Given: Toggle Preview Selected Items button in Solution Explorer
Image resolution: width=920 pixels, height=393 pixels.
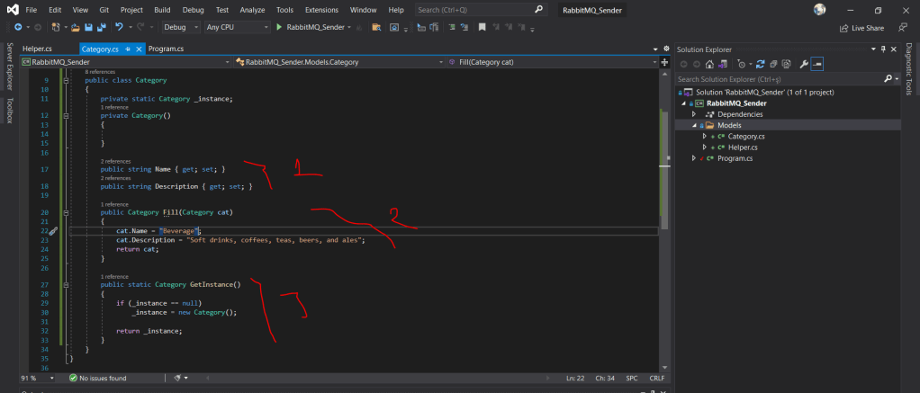Looking at the screenshot, I should click(816, 64).
